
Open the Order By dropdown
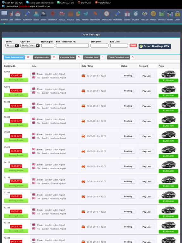pyautogui.click(x=30, y=46)
